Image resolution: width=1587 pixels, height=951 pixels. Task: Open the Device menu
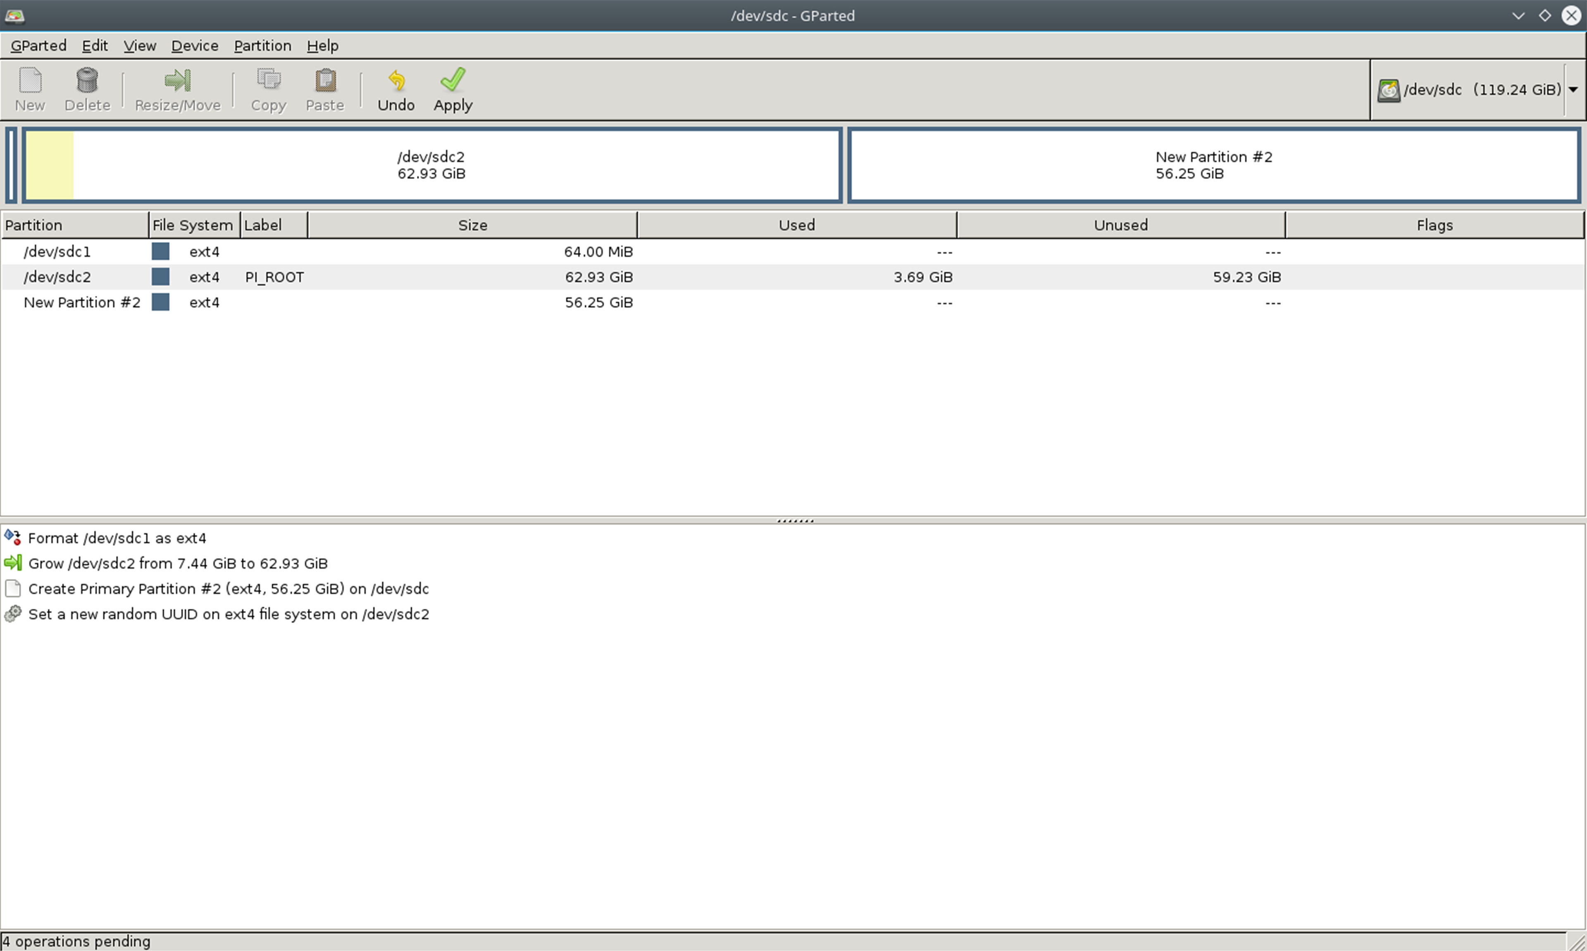(x=194, y=45)
